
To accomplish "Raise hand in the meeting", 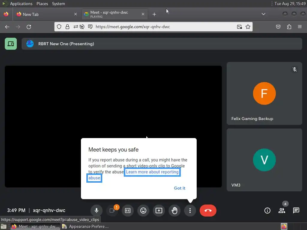I will (174, 211).
